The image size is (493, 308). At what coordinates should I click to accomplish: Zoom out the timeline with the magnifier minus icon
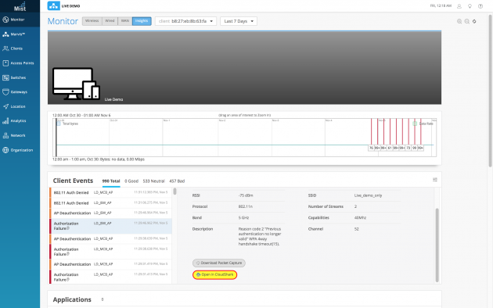click(467, 21)
